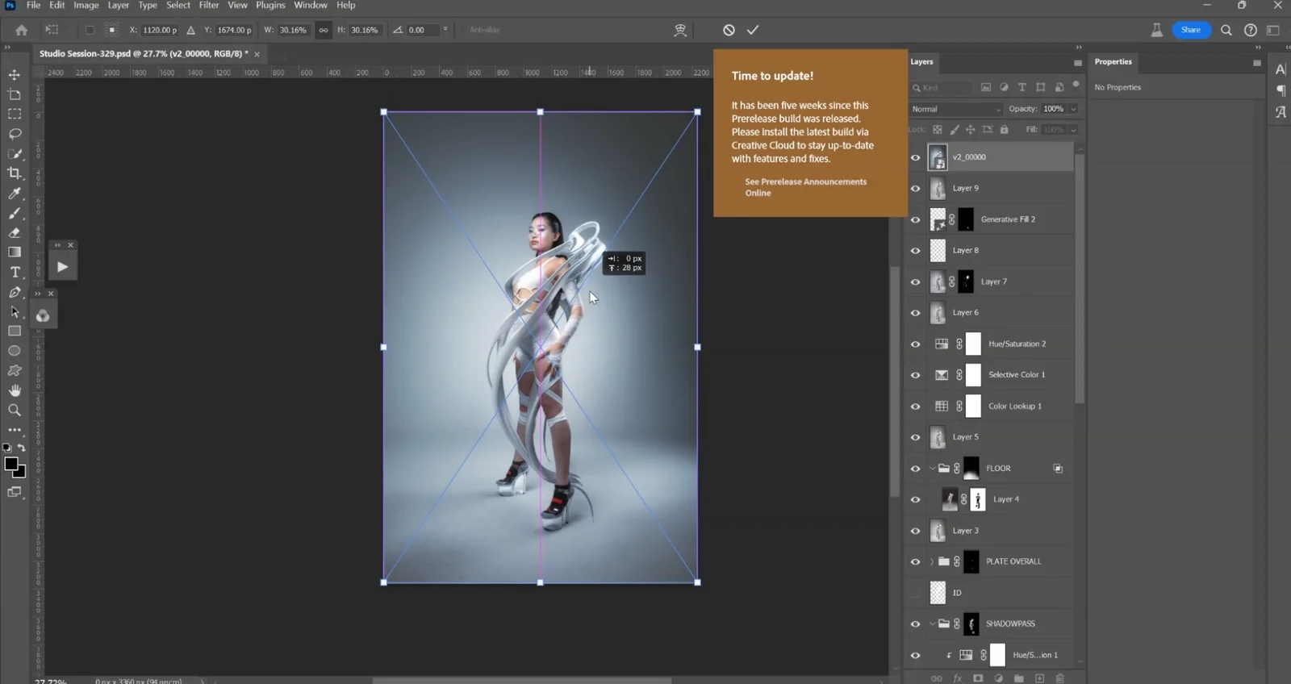Show the ID layer
The height and width of the screenshot is (684, 1291).
click(x=915, y=593)
